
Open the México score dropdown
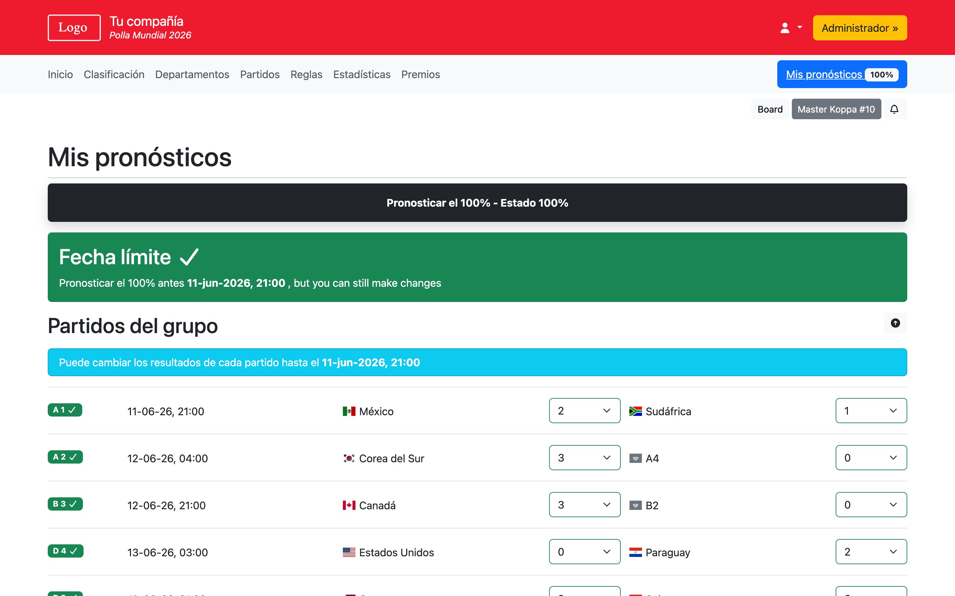point(585,410)
